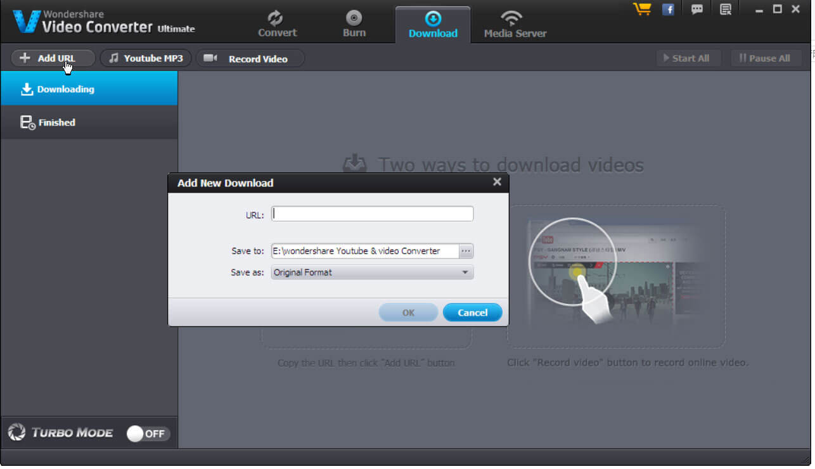Choose the Youtube MP3 button
815x469 pixels.
146,58
